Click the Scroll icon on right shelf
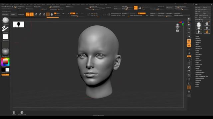The width and height of the screenshot is (213, 119). [x=189, y=25]
